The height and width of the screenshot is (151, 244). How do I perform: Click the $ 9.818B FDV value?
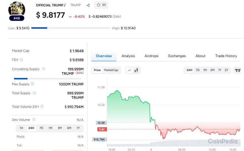click(x=77, y=60)
